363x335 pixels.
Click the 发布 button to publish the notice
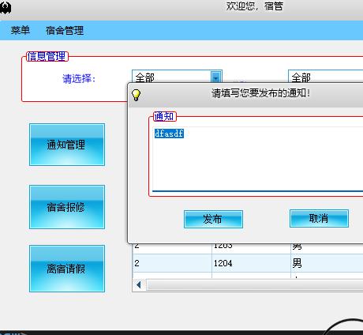pyautogui.click(x=213, y=219)
